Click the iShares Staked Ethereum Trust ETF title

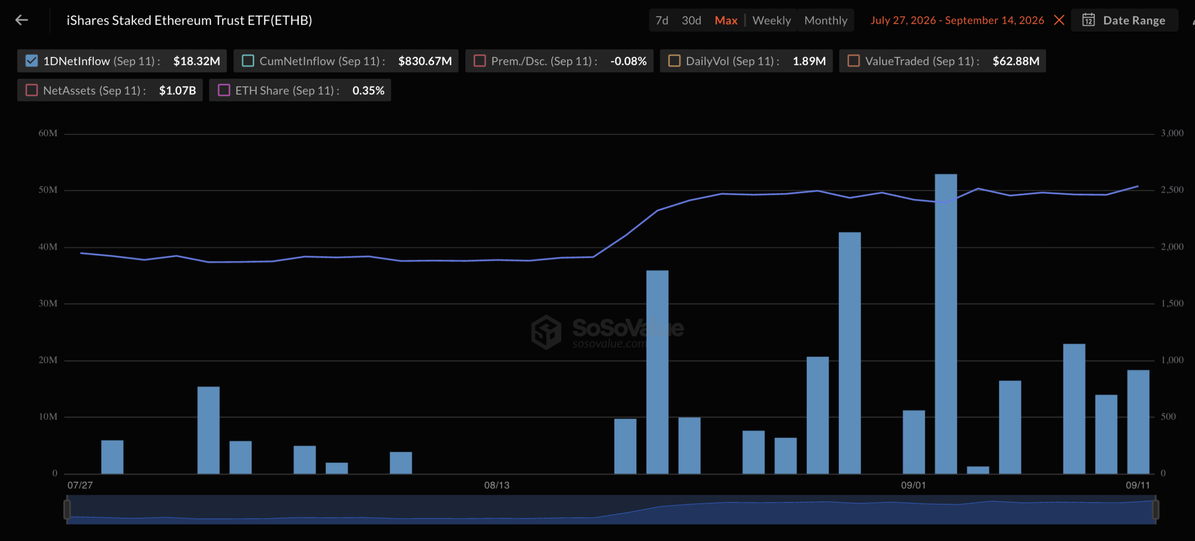[189, 20]
